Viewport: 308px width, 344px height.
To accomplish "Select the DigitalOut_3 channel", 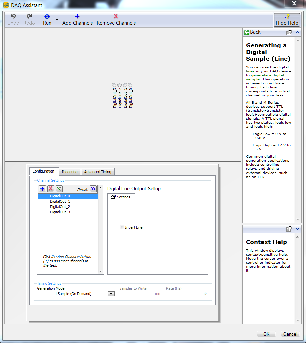I will (67, 212).
